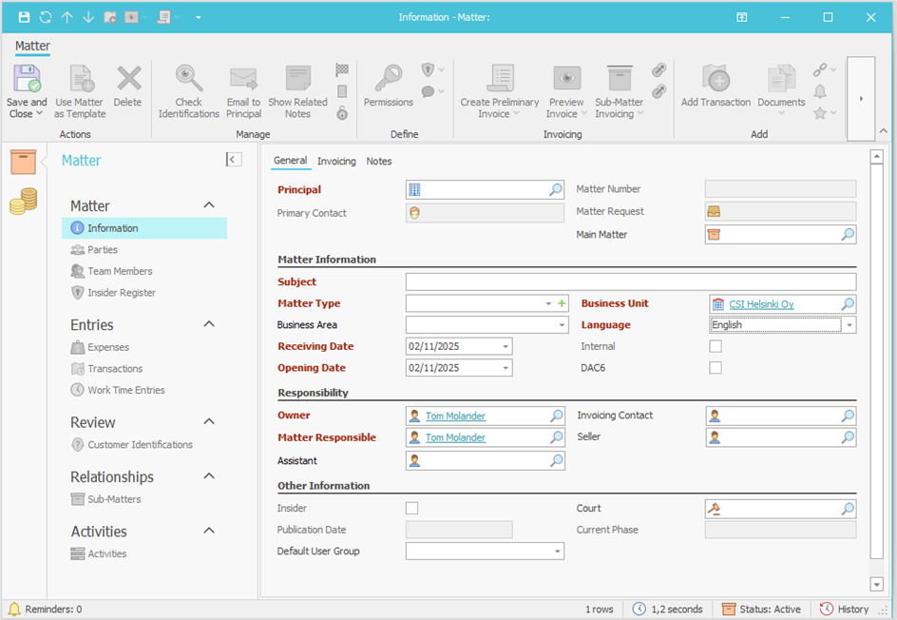The image size is (897, 620).
Task: Open the Notes tab
Action: [x=379, y=162]
